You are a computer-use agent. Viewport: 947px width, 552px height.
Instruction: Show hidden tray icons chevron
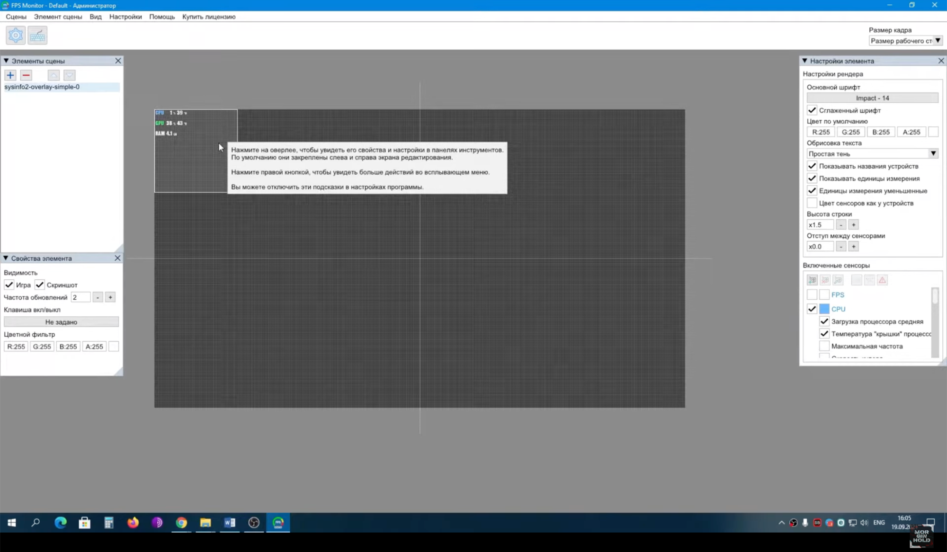(781, 523)
